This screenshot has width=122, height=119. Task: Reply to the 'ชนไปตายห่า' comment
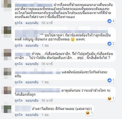[32, 45]
